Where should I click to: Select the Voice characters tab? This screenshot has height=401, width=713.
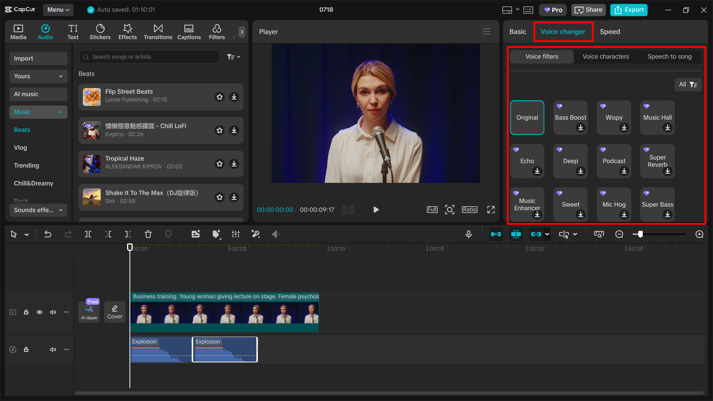tap(606, 56)
